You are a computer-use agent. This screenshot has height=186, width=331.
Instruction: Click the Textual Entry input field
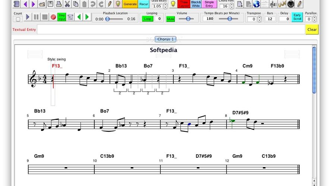tap(171, 30)
